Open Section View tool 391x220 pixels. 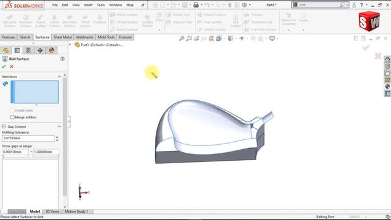(x=204, y=38)
